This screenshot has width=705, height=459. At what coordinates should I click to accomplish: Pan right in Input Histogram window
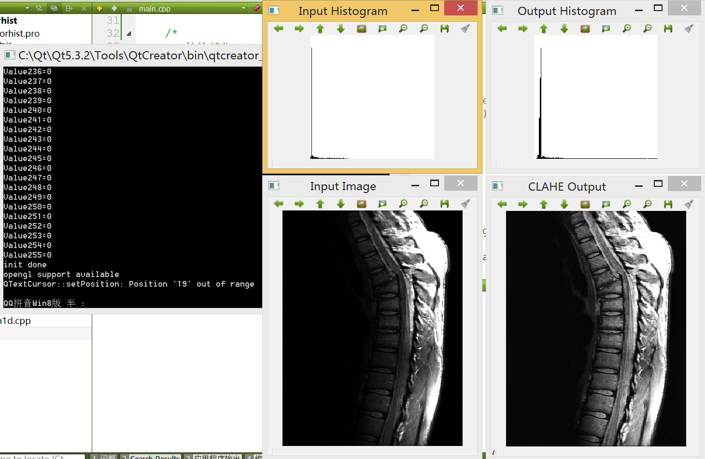(x=299, y=28)
